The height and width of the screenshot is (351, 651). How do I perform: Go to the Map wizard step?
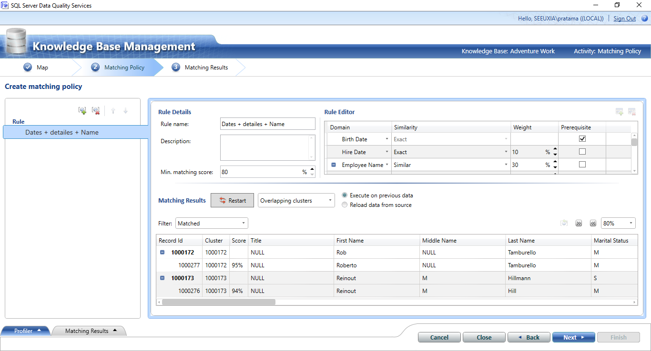[x=42, y=68]
